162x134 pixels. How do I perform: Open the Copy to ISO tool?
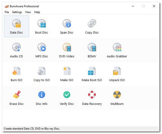tap(42, 74)
